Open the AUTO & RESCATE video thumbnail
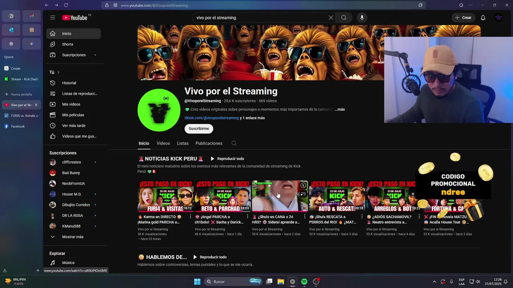513x288 pixels. [337, 196]
